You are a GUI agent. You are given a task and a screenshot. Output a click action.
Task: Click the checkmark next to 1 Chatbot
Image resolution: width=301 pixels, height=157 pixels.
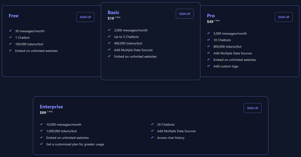(10, 37)
